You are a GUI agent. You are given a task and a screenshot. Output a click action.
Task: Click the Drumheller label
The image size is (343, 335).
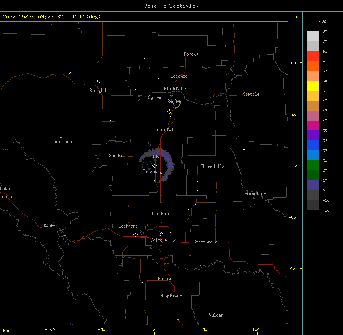254,194
